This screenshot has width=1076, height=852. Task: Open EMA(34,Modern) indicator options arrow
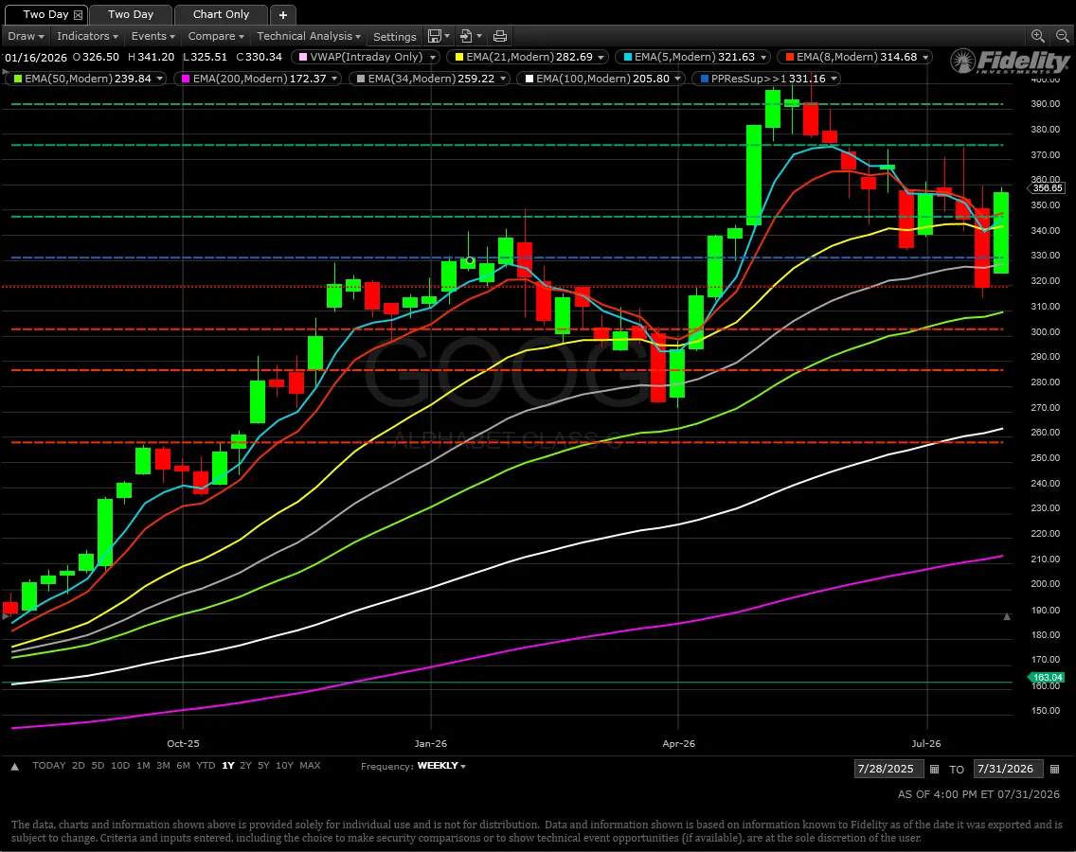(503, 79)
